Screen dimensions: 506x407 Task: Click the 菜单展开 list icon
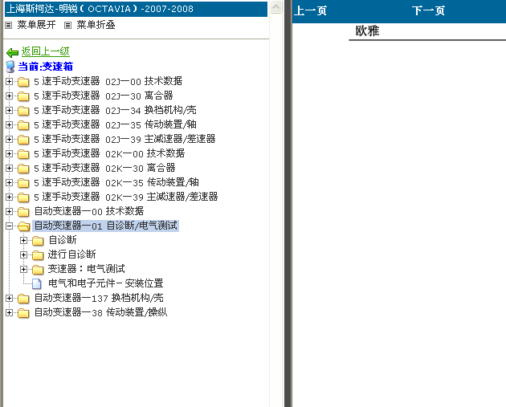coord(9,25)
